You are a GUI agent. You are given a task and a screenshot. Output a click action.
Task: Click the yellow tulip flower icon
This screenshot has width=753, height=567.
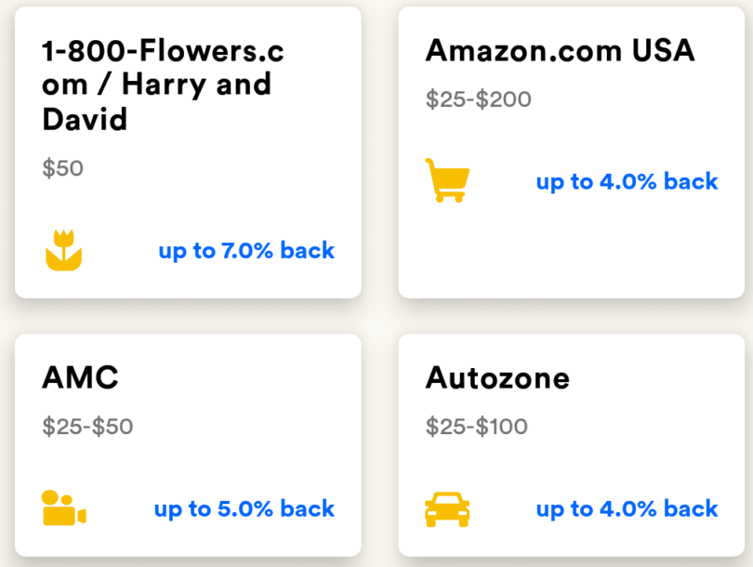(64, 250)
